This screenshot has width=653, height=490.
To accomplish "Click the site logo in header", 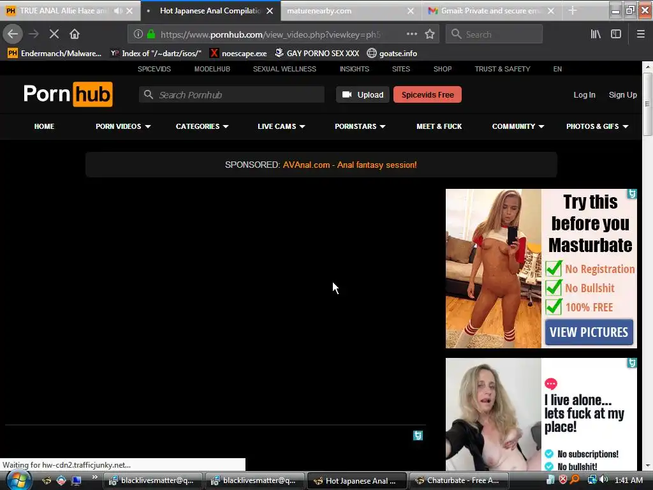I will coord(68,94).
